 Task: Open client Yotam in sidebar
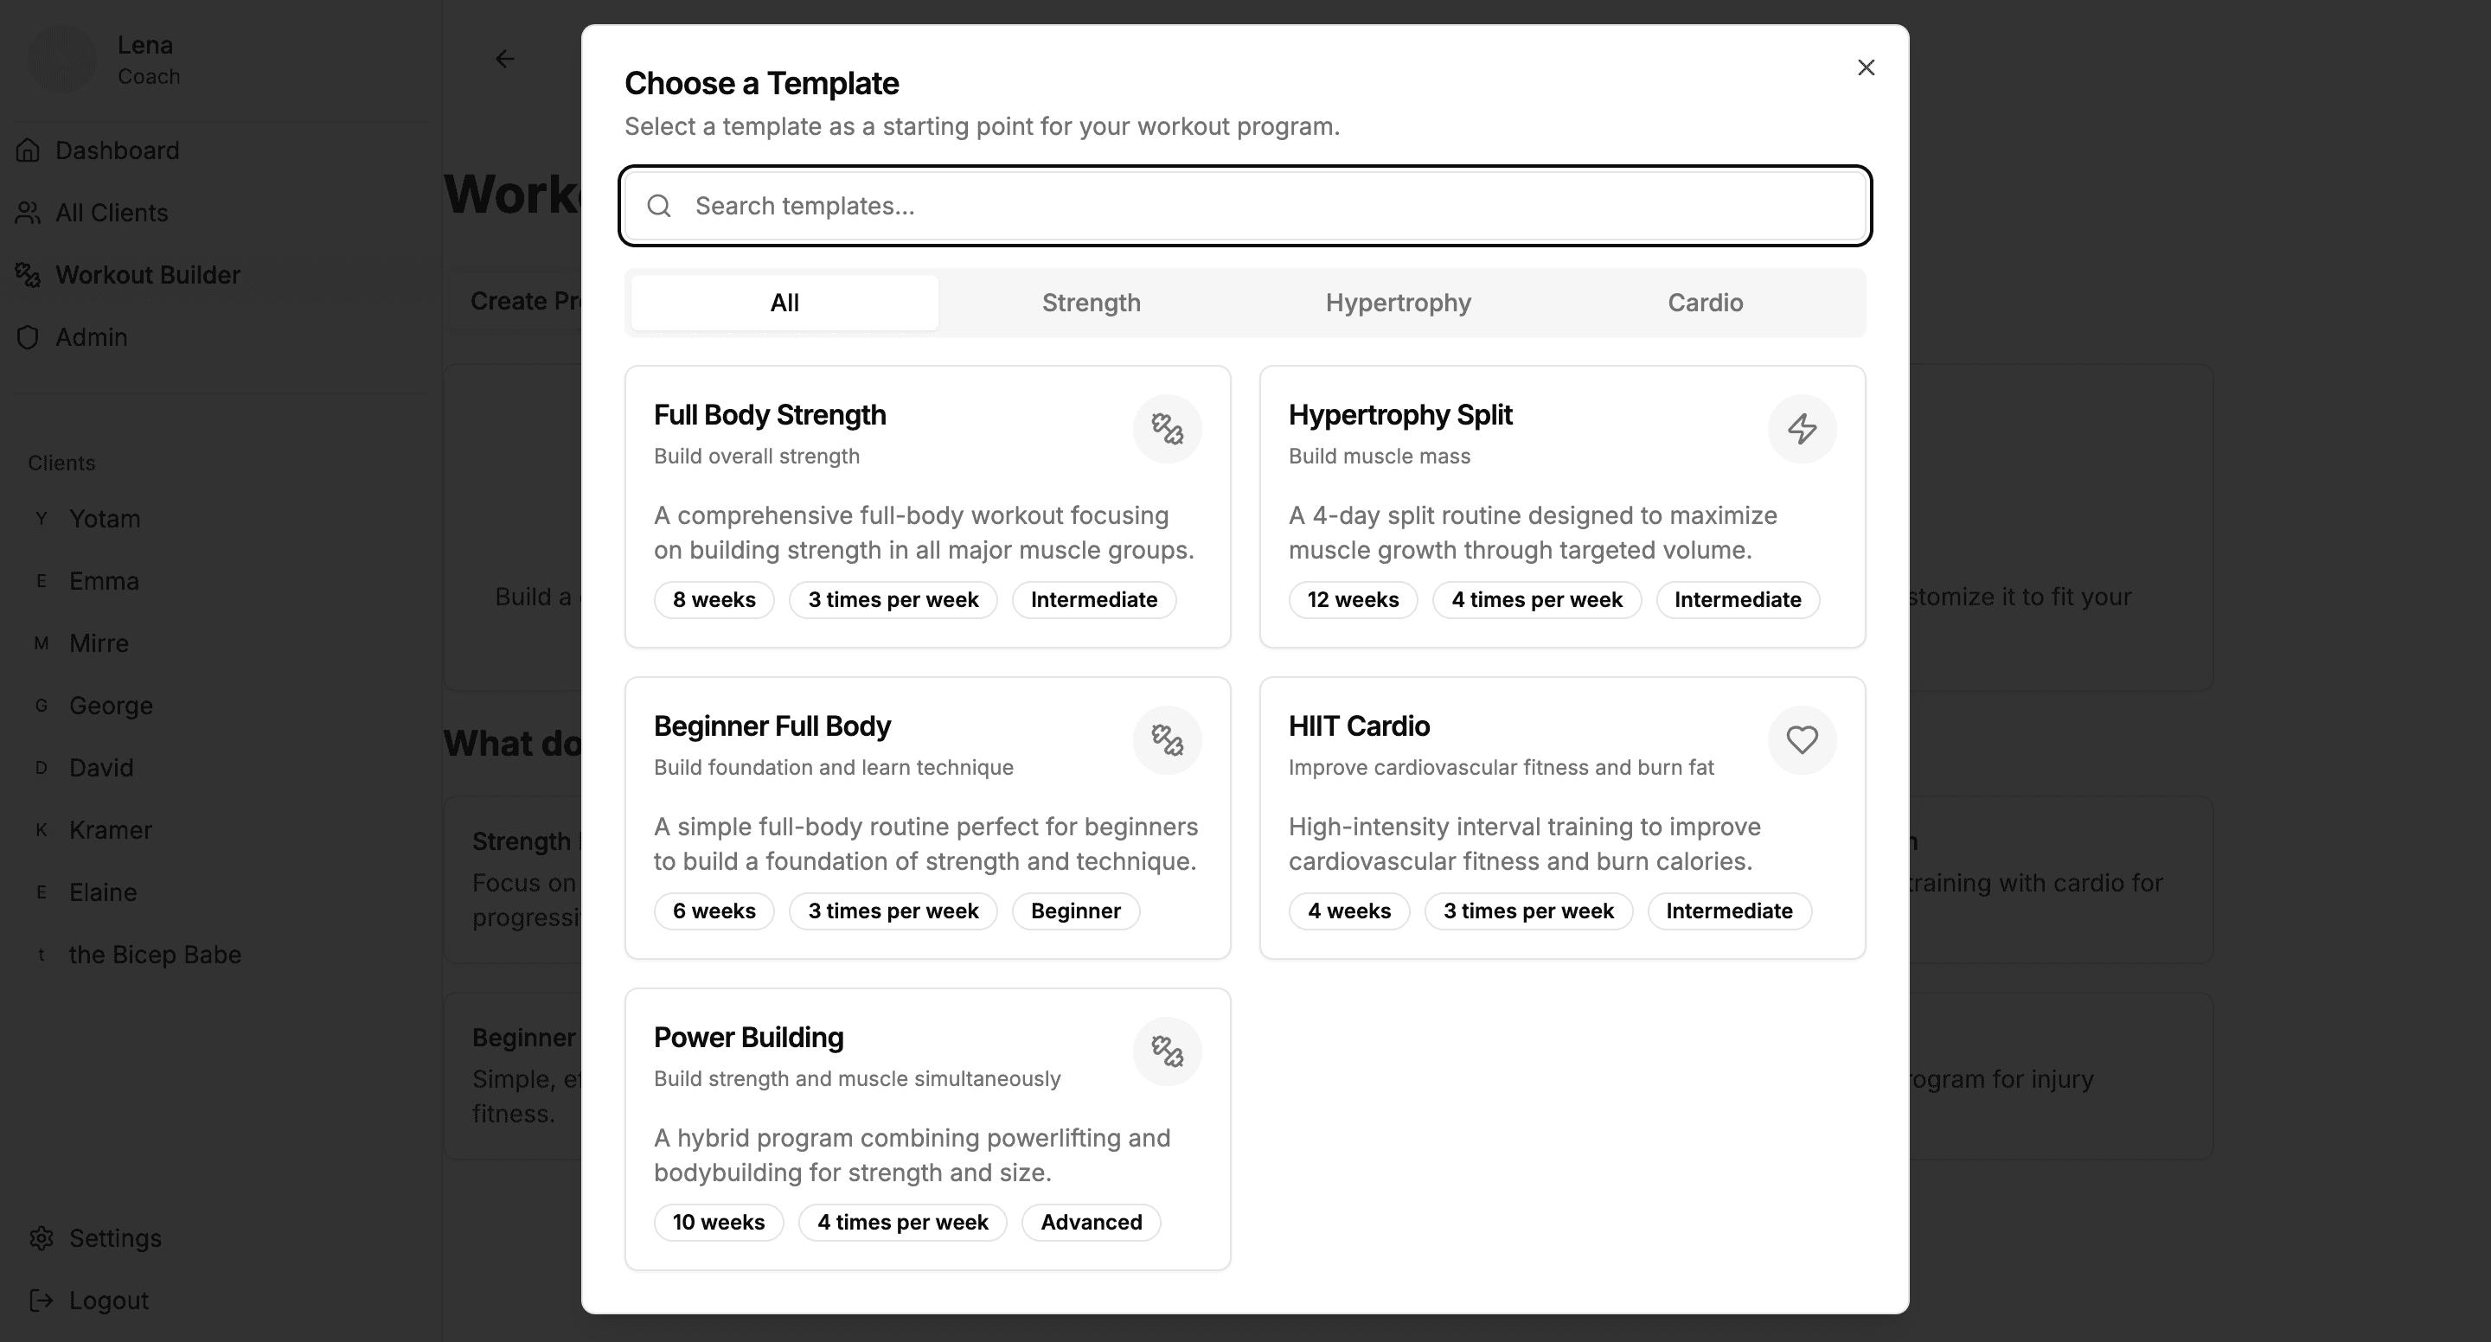[105, 519]
